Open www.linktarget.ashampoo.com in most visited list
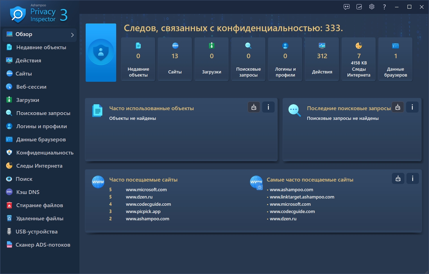This screenshot has width=429, height=274. (302, 197)
